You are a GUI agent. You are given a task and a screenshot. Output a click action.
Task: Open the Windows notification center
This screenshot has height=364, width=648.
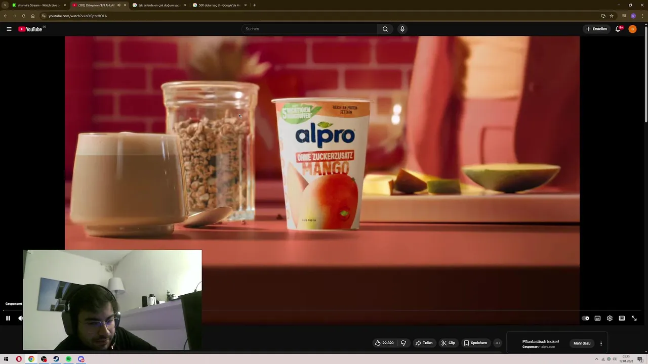(x=640, y=359)
